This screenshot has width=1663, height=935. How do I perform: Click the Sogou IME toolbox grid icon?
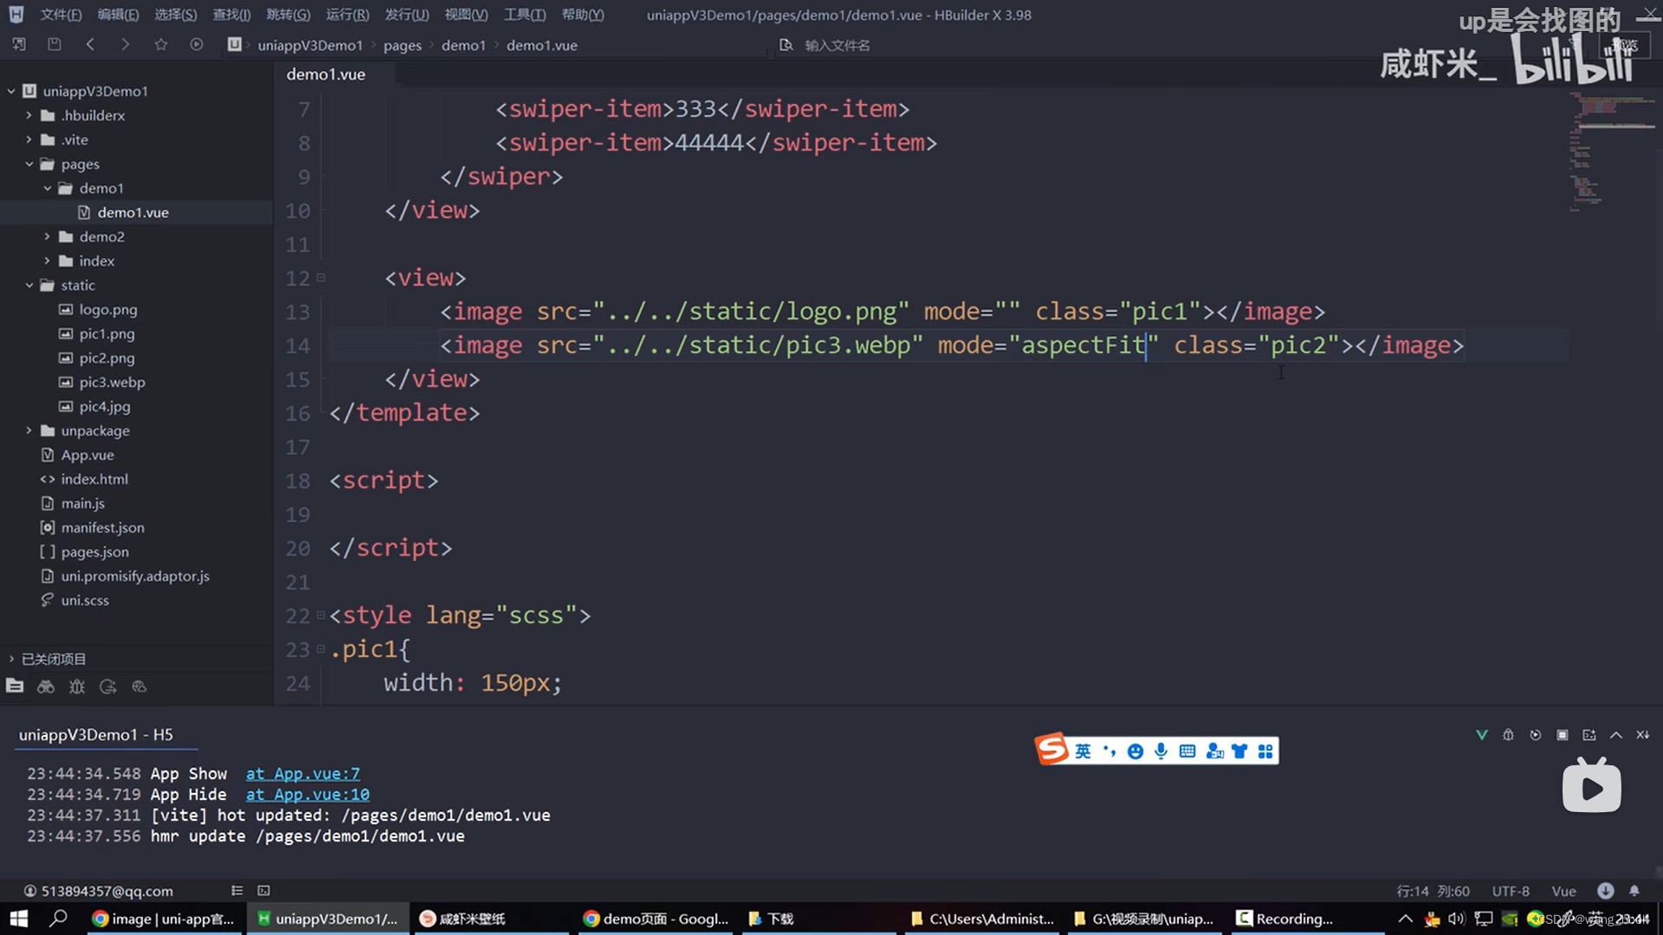(1265, 751)
